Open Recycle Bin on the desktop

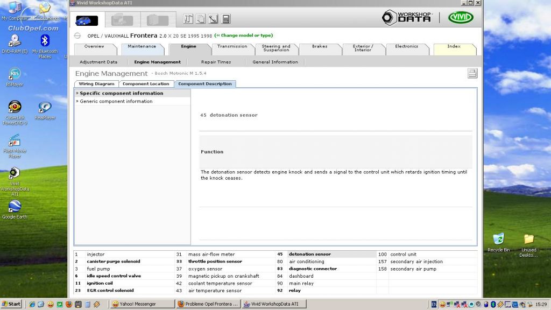click(x=498, y=243)
